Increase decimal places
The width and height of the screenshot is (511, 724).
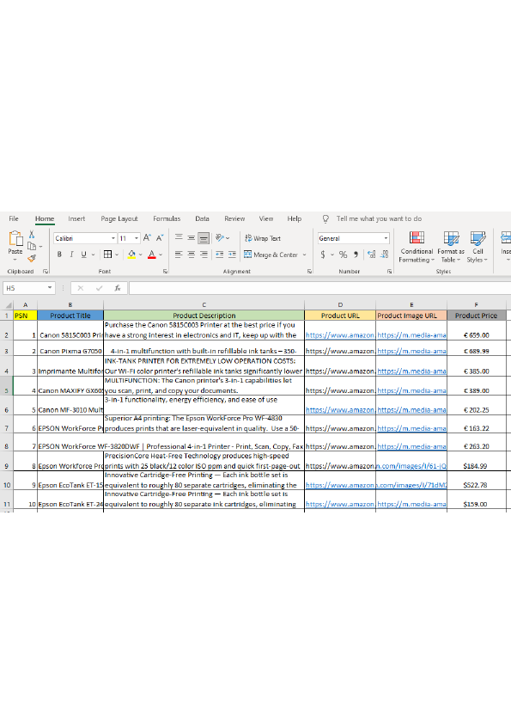pyautogui.click(x=371, y=255)
